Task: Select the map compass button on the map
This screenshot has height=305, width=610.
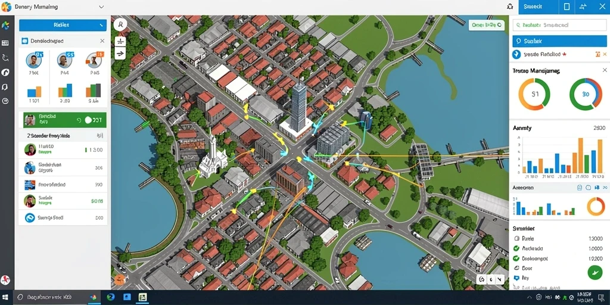Action: coord(120,25)
